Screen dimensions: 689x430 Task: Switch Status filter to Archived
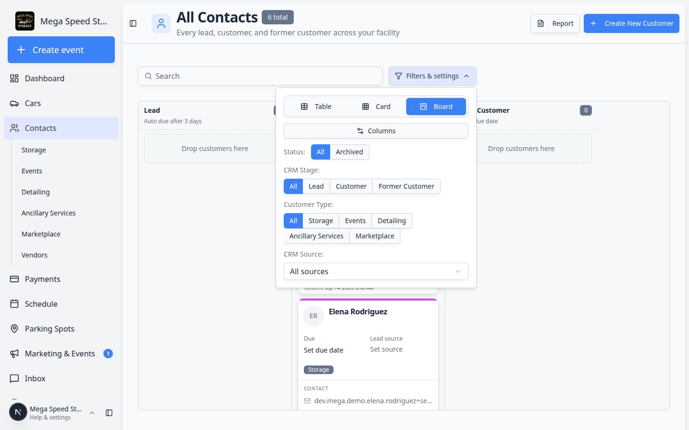point(349,152)
